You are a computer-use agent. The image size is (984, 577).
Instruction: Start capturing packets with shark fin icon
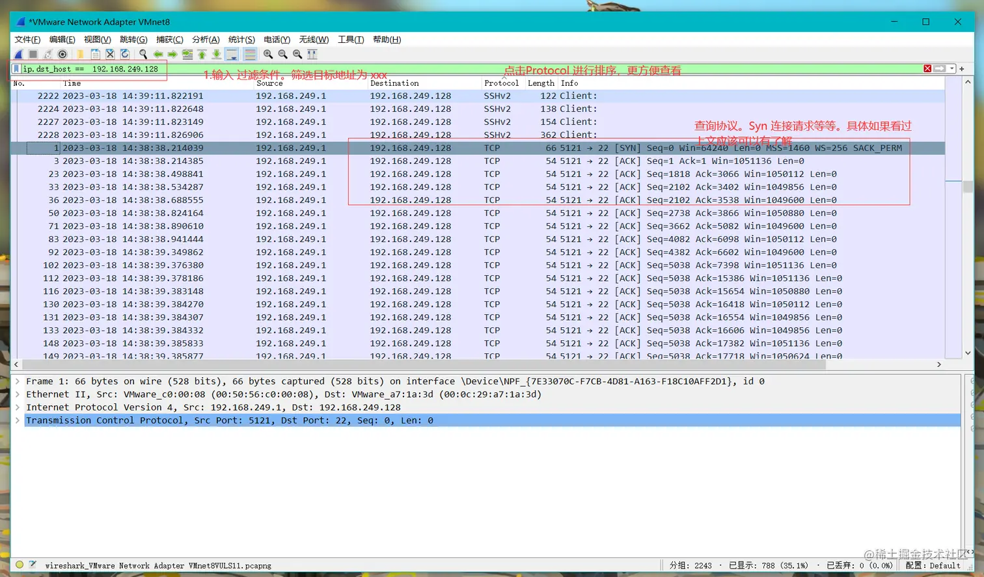19,55
